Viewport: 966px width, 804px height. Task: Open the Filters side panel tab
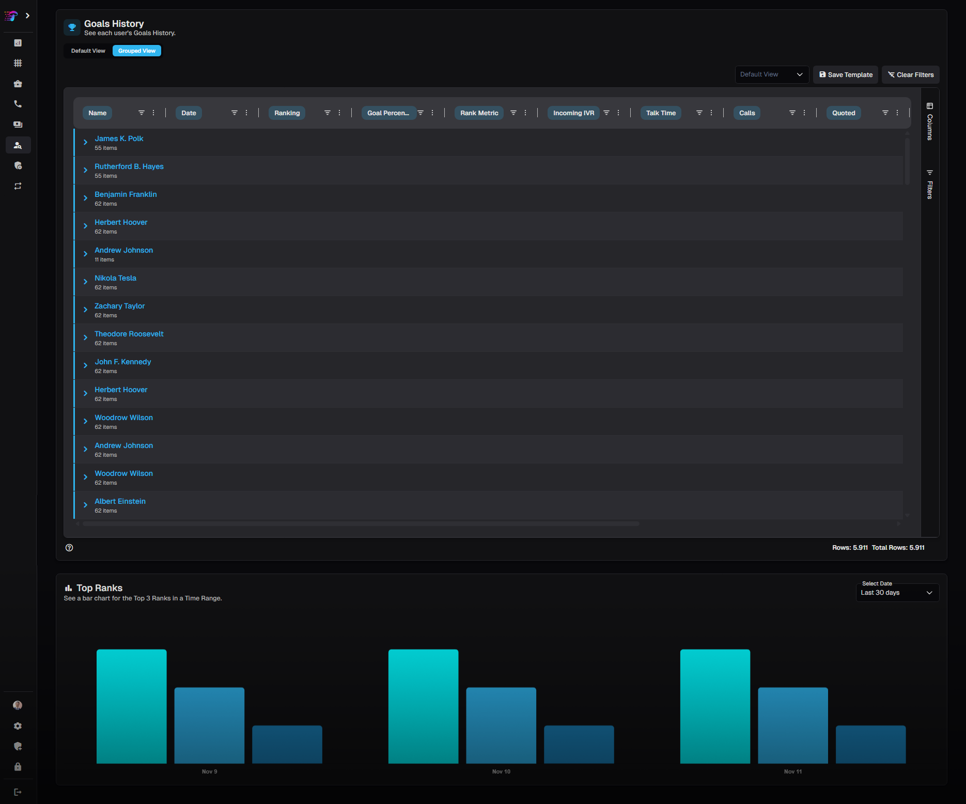930,184
